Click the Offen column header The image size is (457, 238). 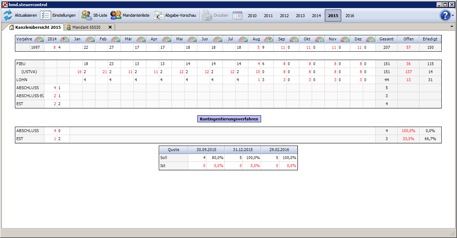[x=408, y=39]
